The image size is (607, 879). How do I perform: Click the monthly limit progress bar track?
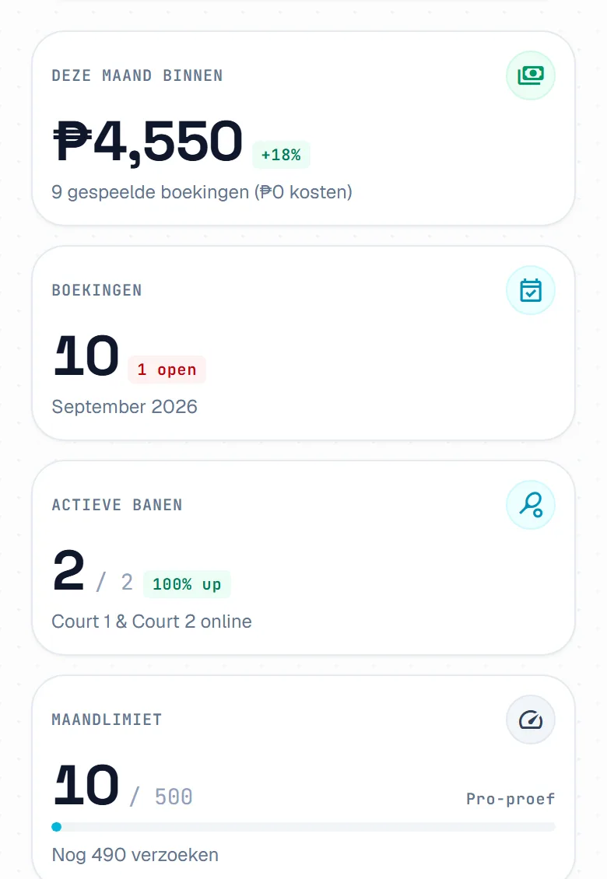coord(303,827)
